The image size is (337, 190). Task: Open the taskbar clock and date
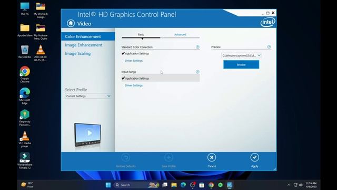coord(311,185)
